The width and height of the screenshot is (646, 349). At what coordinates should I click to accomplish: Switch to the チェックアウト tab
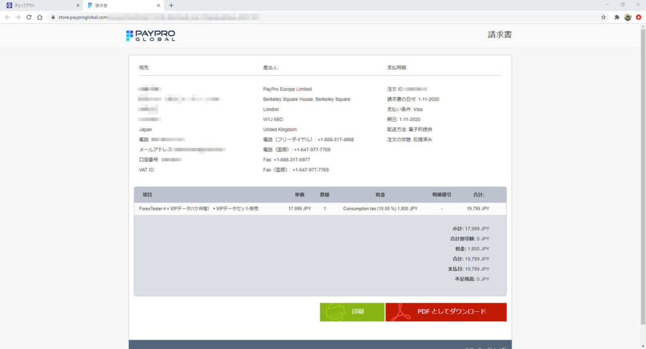click(x=43, y=5)
